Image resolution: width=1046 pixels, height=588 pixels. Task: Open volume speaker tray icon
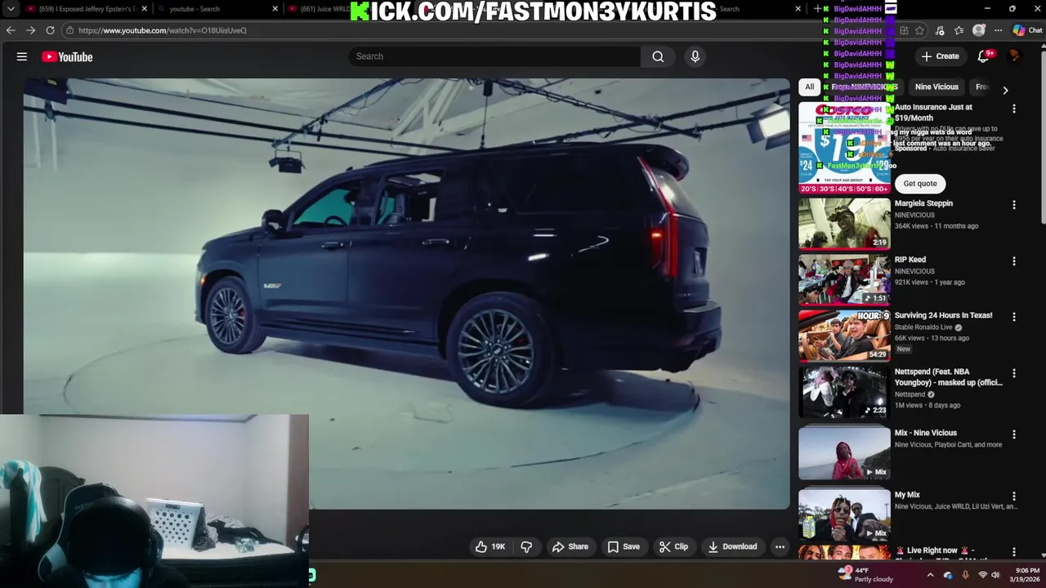(x=995, y=575)
